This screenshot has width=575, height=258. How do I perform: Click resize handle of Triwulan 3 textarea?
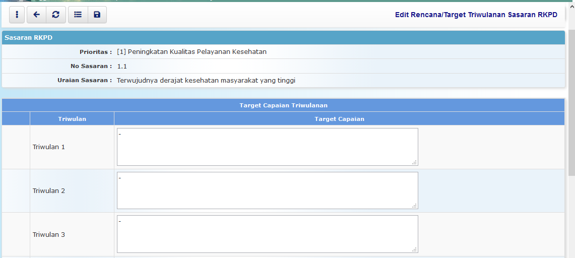tap(414, 249)
